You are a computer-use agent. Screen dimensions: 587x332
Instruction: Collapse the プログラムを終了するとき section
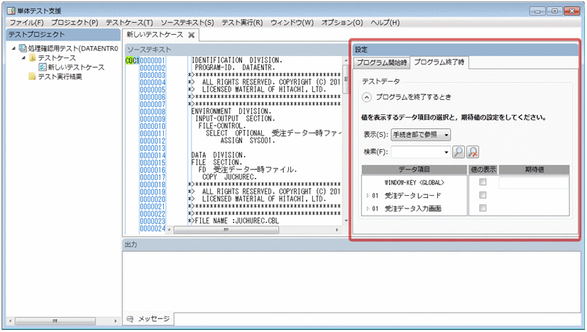[366, 97]
